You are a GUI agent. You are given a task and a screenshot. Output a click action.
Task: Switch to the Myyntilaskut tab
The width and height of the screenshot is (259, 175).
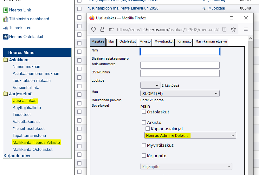coord(164,42)
